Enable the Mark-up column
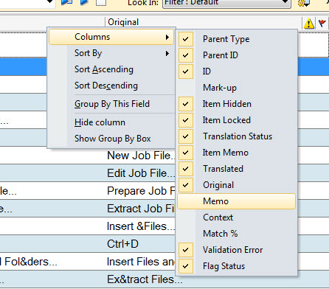 (236, 88)
